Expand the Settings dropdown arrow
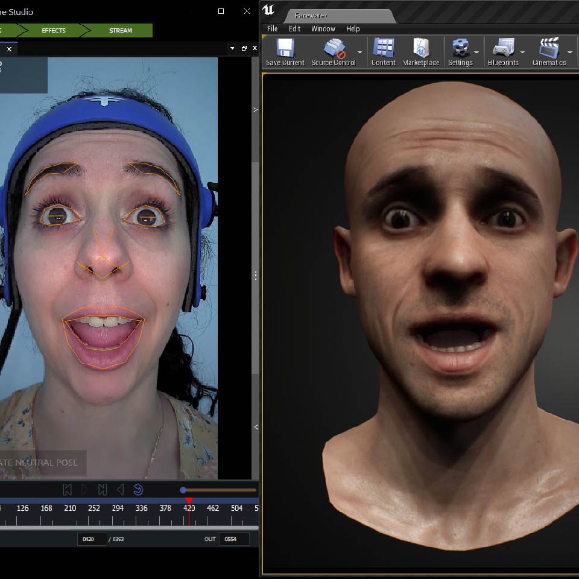 (x=476, y=52)
